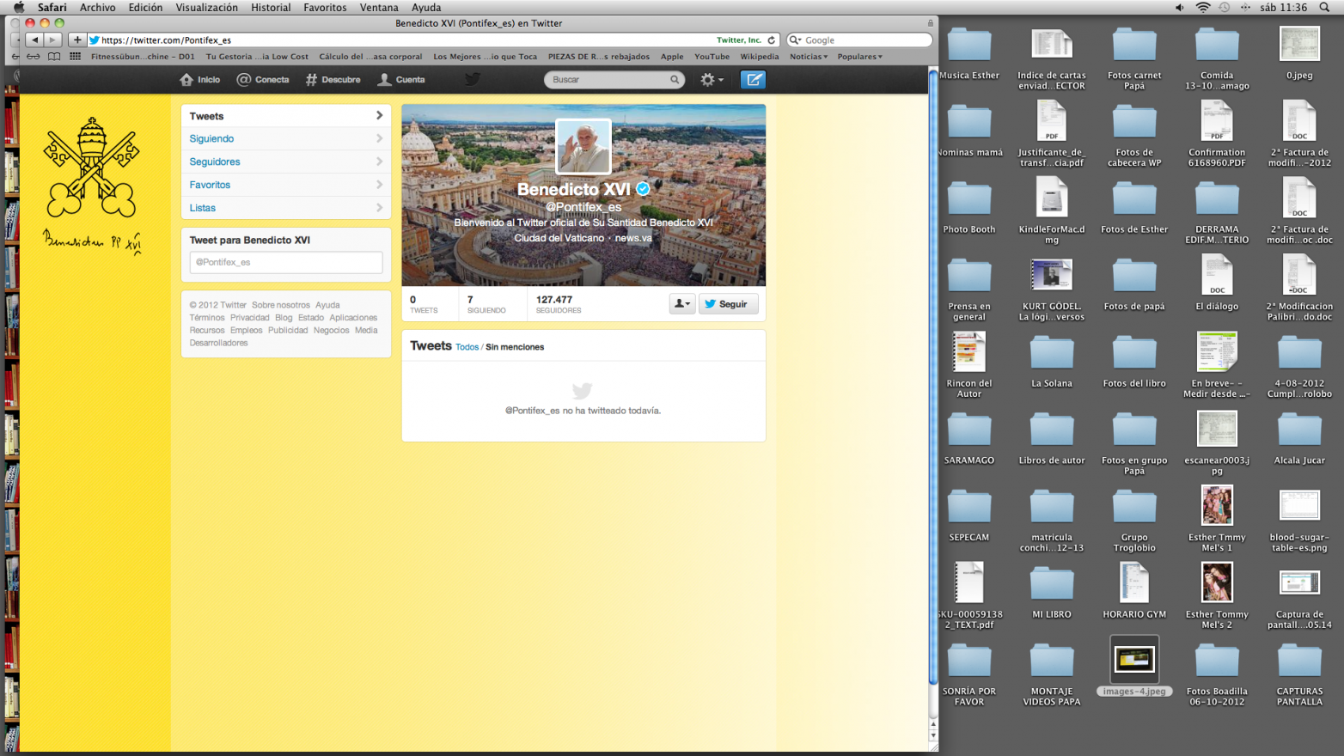This screenshot has width=1344, height=756.
Task: Select the Musica Esther folder on desktop
Action: pyautogui.click(x=969, y=53)
